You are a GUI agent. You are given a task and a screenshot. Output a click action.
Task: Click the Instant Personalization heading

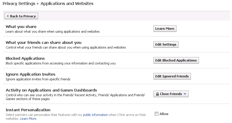click(28, 110)
